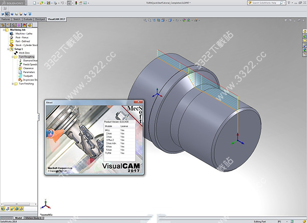Click the Zoom to Fit icon in the viewport toolbar

point(145,20)
